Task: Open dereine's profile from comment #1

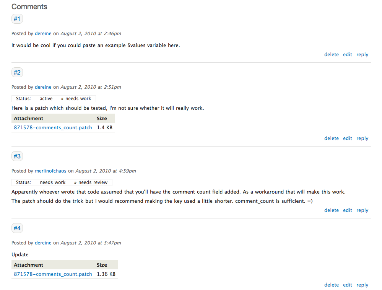Action: [x=43, y=34]
